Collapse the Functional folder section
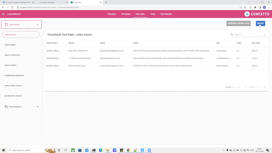 (x=37, y=24)
